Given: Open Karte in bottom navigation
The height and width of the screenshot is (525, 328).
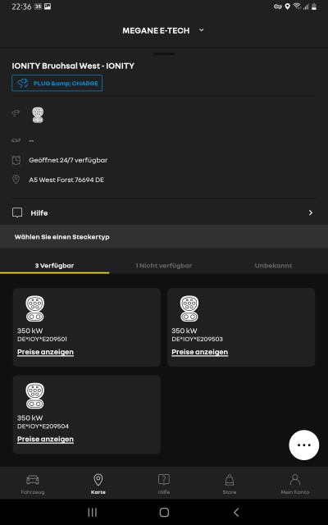Looking at the screenshot, I should [98, 484].
